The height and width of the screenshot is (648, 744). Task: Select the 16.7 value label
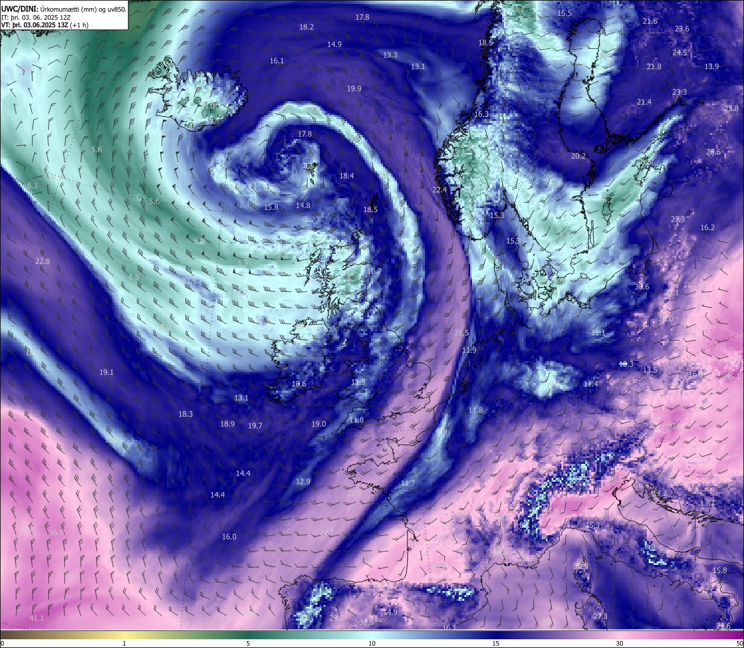[x=374, y=271]
